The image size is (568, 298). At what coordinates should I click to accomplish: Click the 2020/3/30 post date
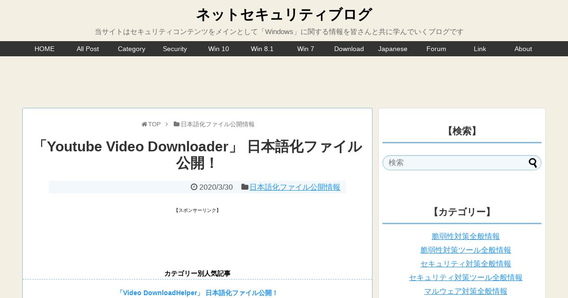(x=216, y=187)
